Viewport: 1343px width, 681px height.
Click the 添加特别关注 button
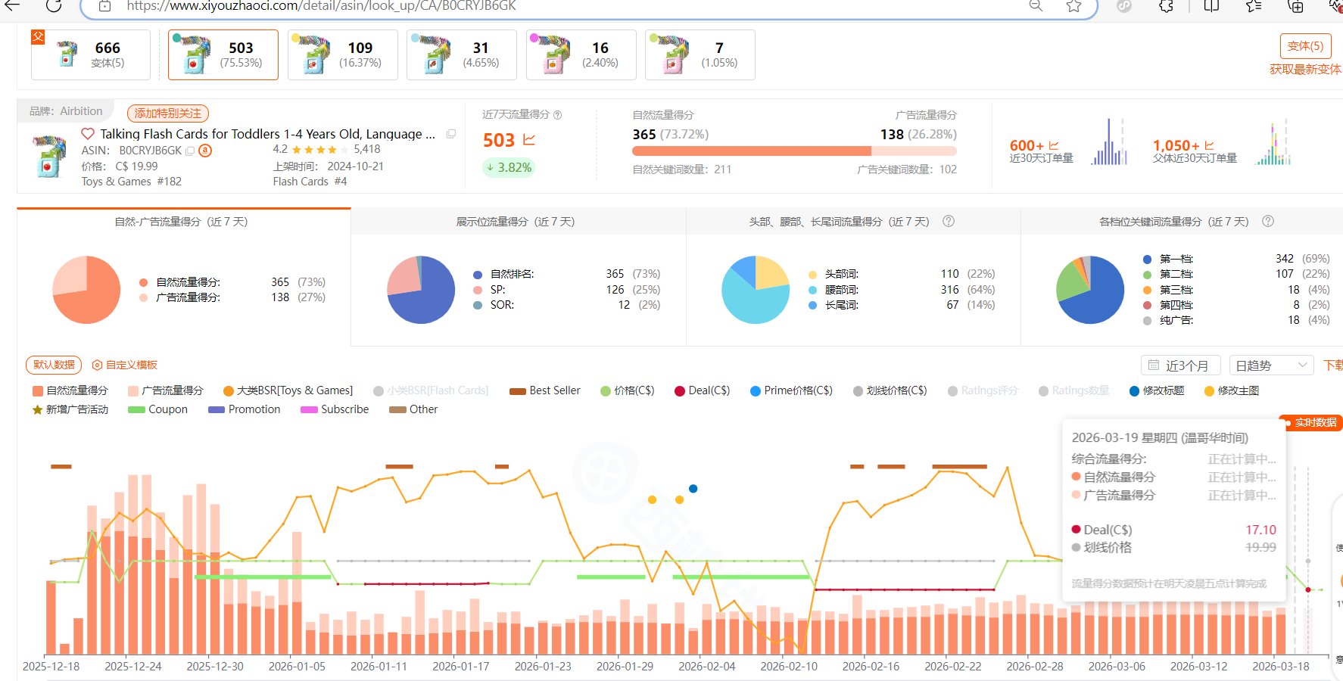(x=168, y=113)
